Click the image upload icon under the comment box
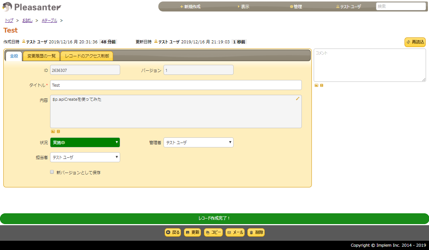Image resolution: width=429 pixels, height=250 pixels. pos(316,85)
